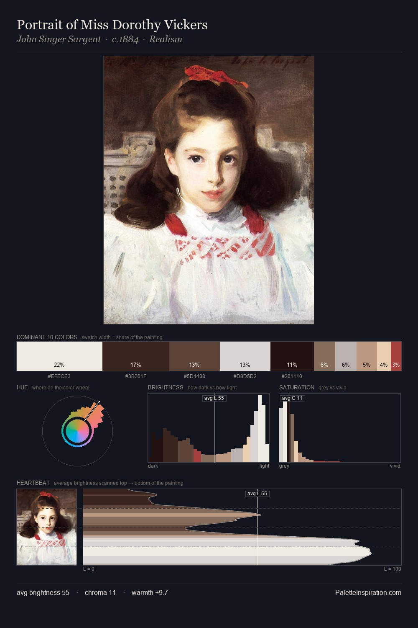Select the 3% red swatch
The width and height of the screenshot is (418, 628).
396,356
